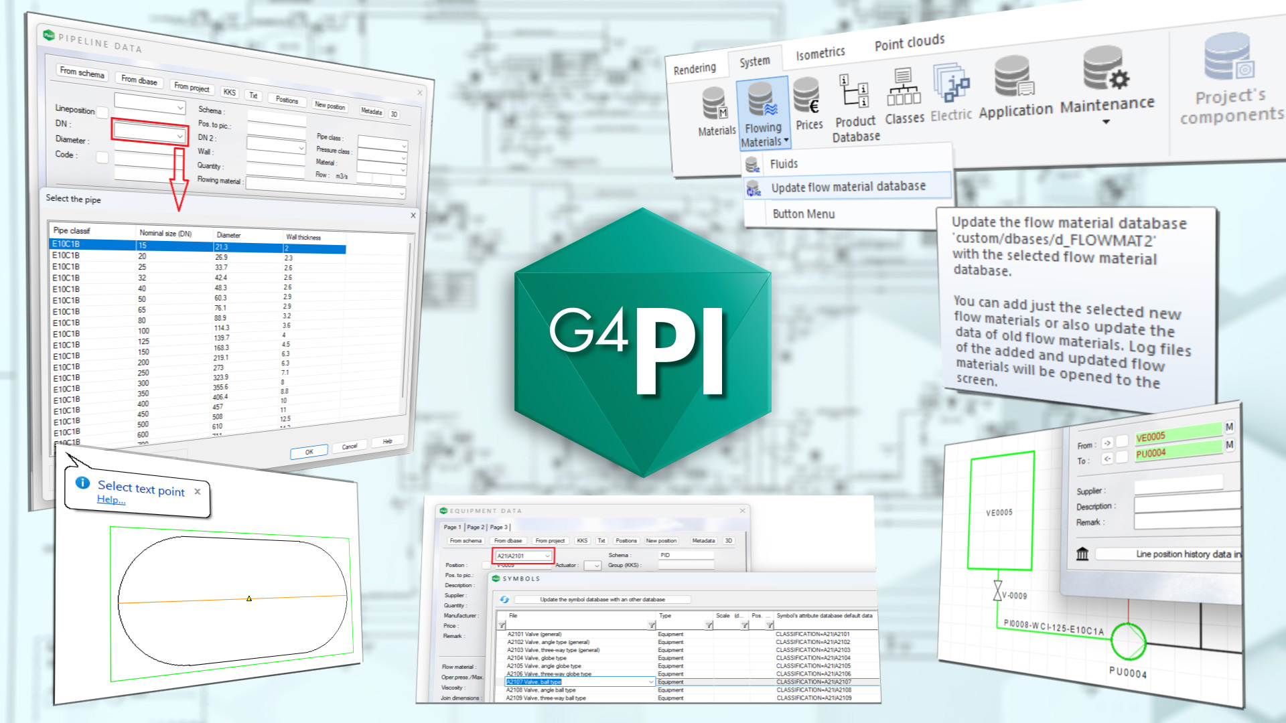Image resolution: width=1286 pixels, height=723 pixels.
Task: Open the A21|A2101 classification dropdown
Action: pos(547,556)
